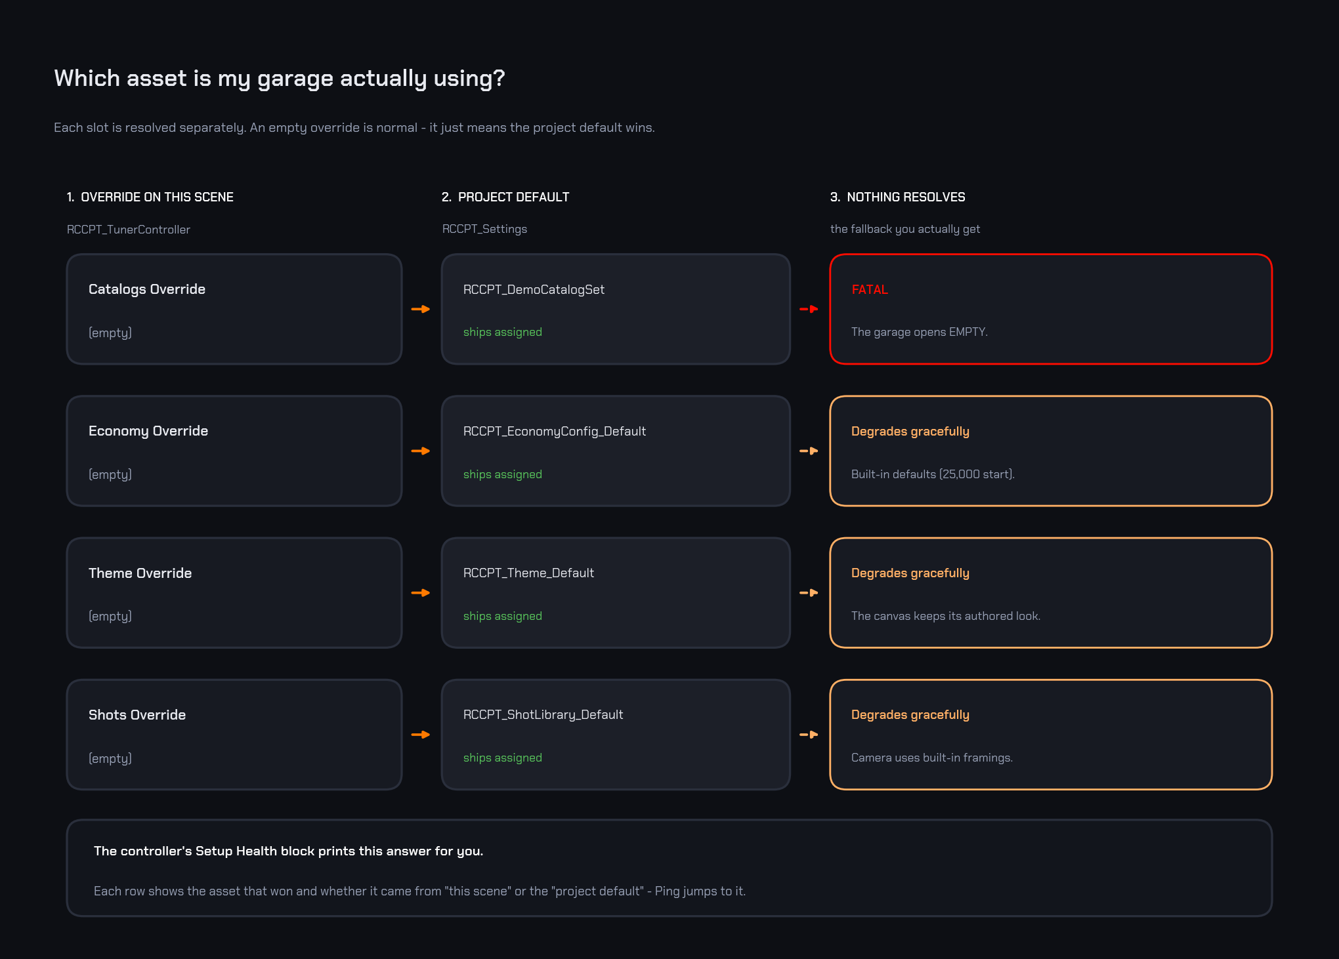The height and width of the screenshot is (959, 1339).
Task: Click the dashed arrow after RCCPT_Theme_Default
Action: click(x=809, y=592)
